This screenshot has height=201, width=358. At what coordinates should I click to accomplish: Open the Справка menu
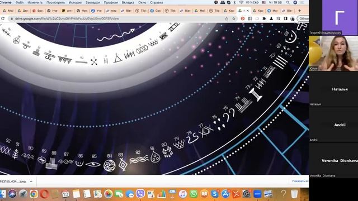157,2
